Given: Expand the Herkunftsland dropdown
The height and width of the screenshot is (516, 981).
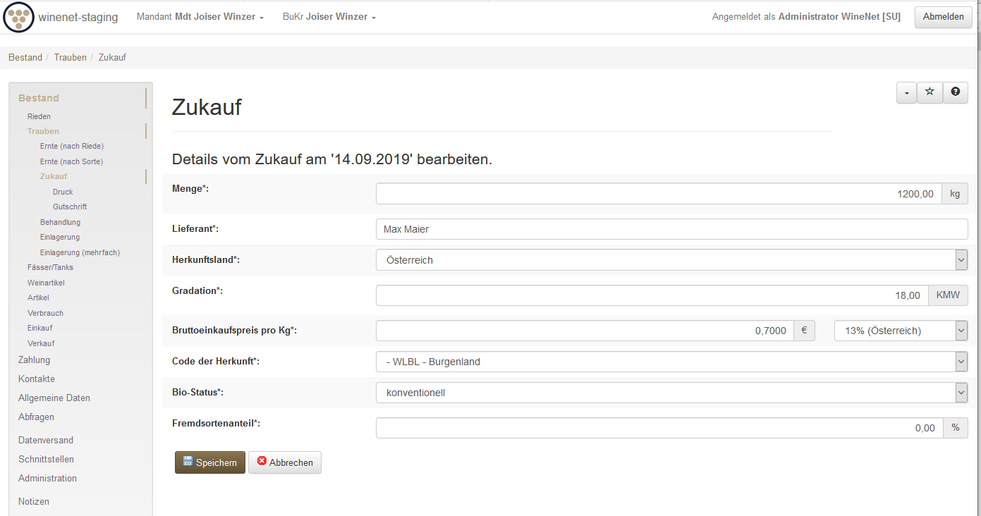Looking at the screenshot, I should 671,260.
